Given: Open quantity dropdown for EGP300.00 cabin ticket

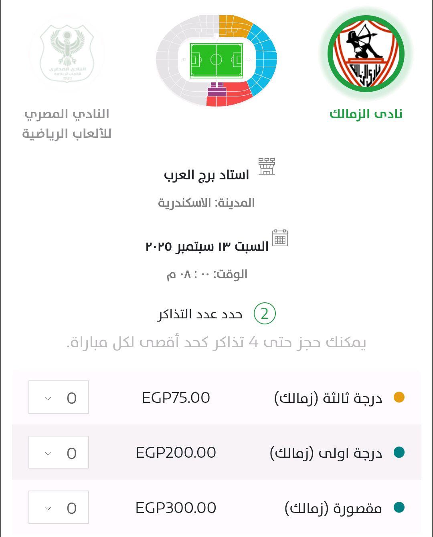Looking at the screenshot, I should click(x=59, y=507).
